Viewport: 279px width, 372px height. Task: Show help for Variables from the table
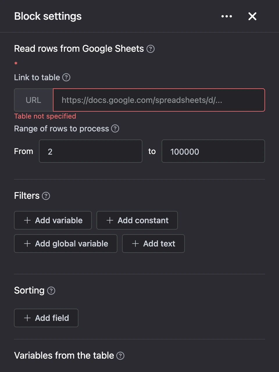[120, 356]
